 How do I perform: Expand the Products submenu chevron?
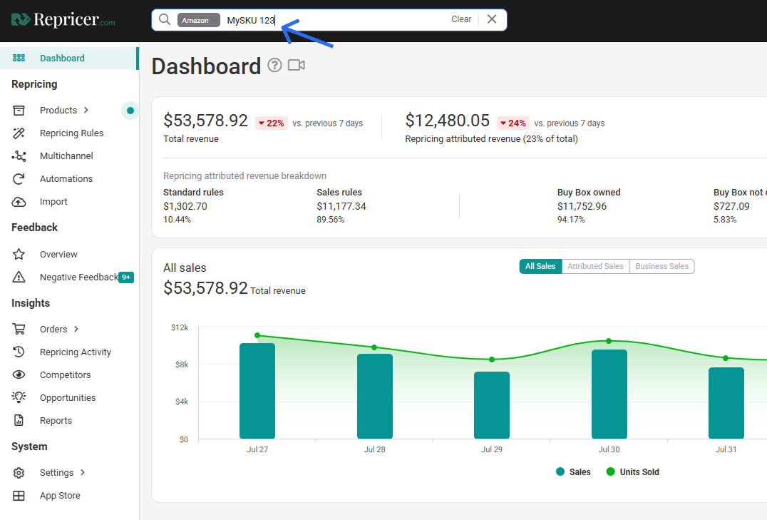pyautogui.click(x=86, y=110)
